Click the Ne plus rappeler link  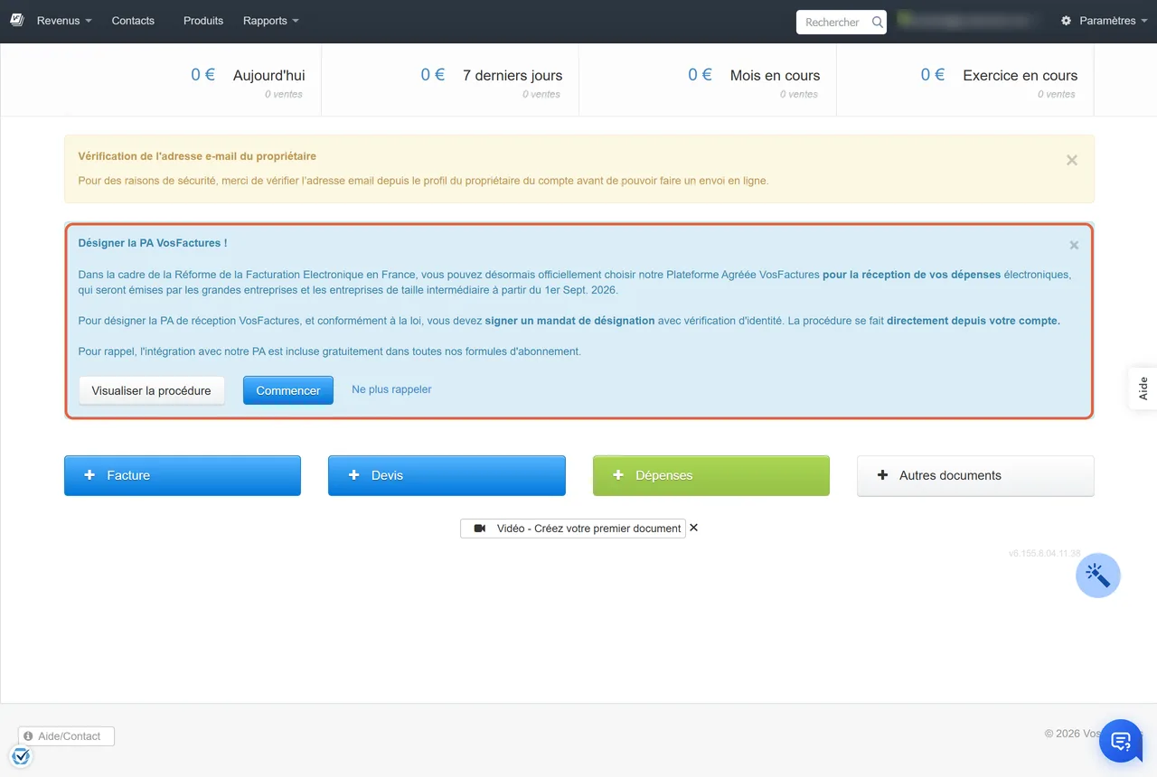coord(391,389)
